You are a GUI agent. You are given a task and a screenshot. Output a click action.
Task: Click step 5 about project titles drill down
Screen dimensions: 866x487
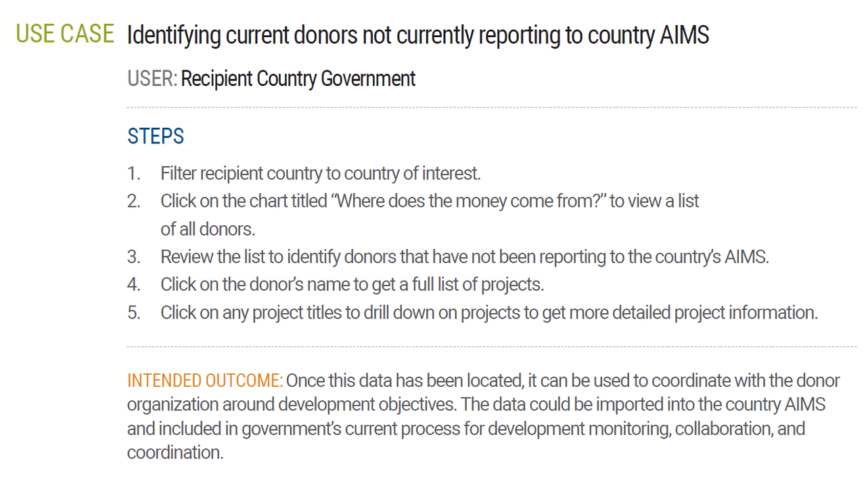[489, 312]
